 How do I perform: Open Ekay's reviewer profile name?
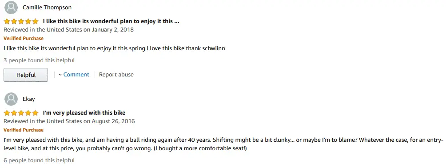click(x=29, y=99)
